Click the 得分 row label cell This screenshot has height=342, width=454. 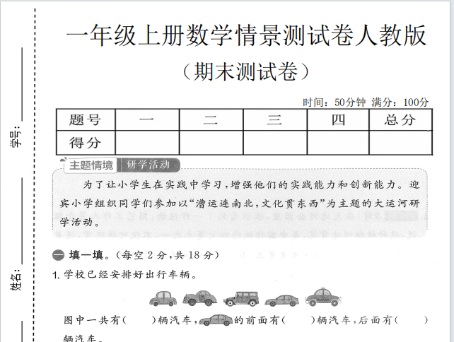[x=85, y=142]
